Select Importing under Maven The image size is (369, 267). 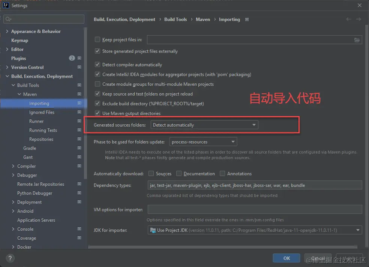coord(39,103)
